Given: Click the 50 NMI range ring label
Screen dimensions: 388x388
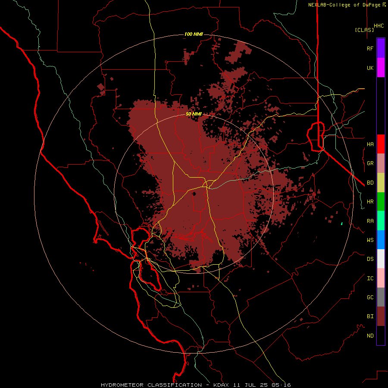Looking at the screenshot, I should 194,114.
